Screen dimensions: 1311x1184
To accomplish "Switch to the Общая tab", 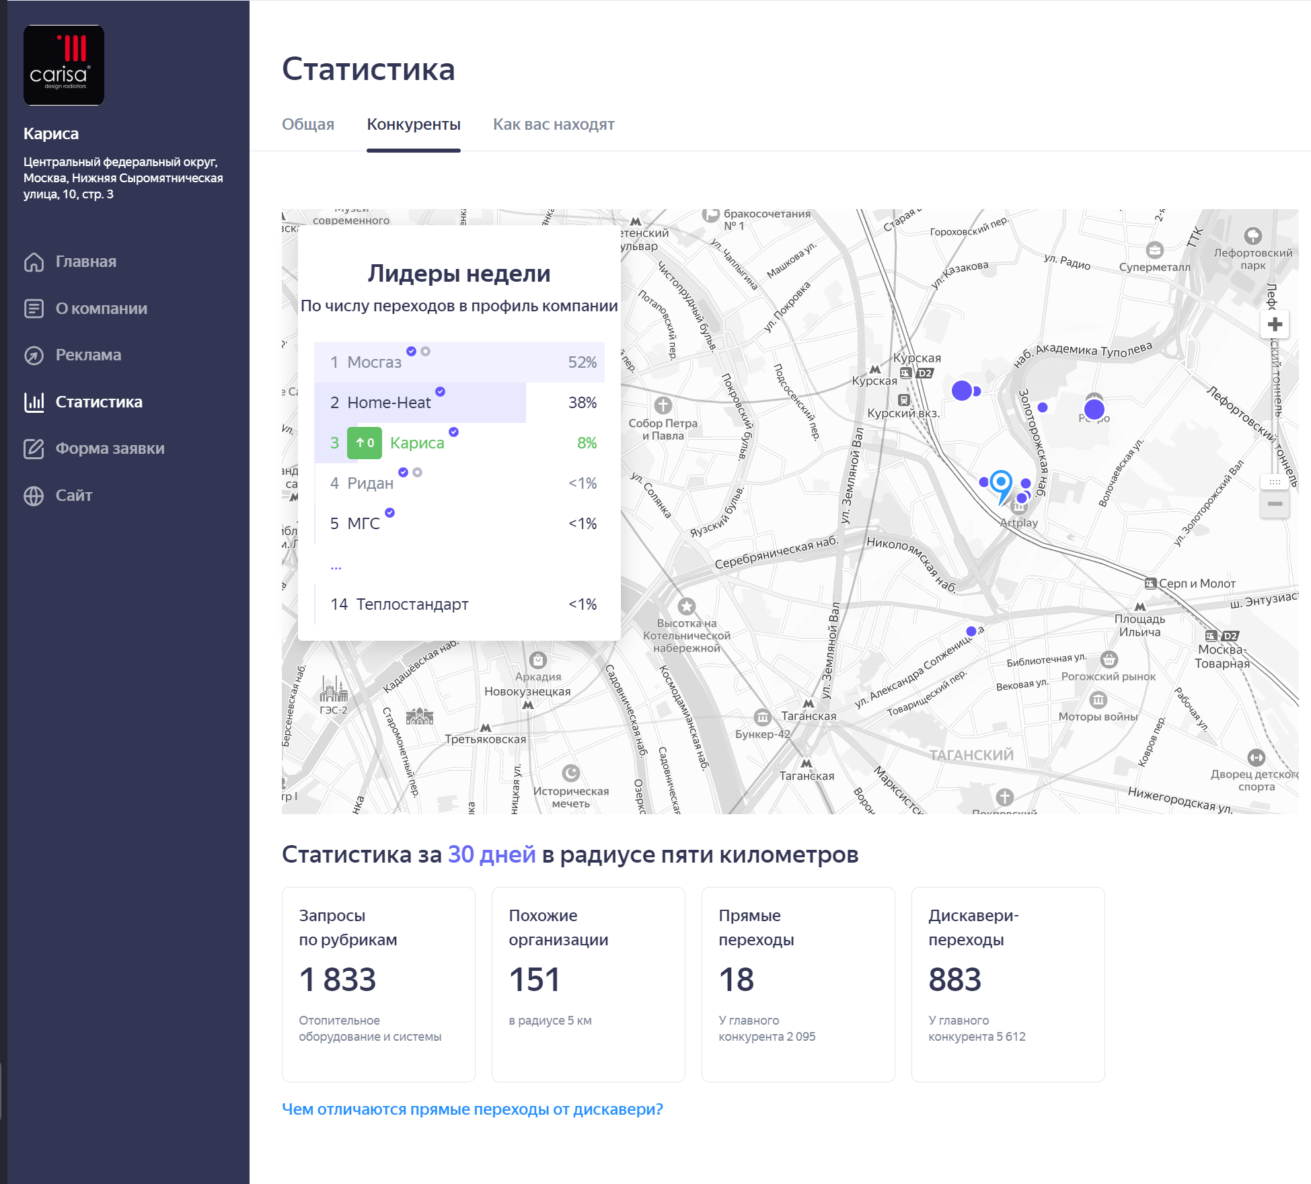I will pyautogui.click(x=307, y=124).
